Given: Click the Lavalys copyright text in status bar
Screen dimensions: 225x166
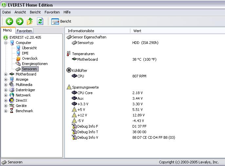Looking at the screenshot, I should 189,162.
